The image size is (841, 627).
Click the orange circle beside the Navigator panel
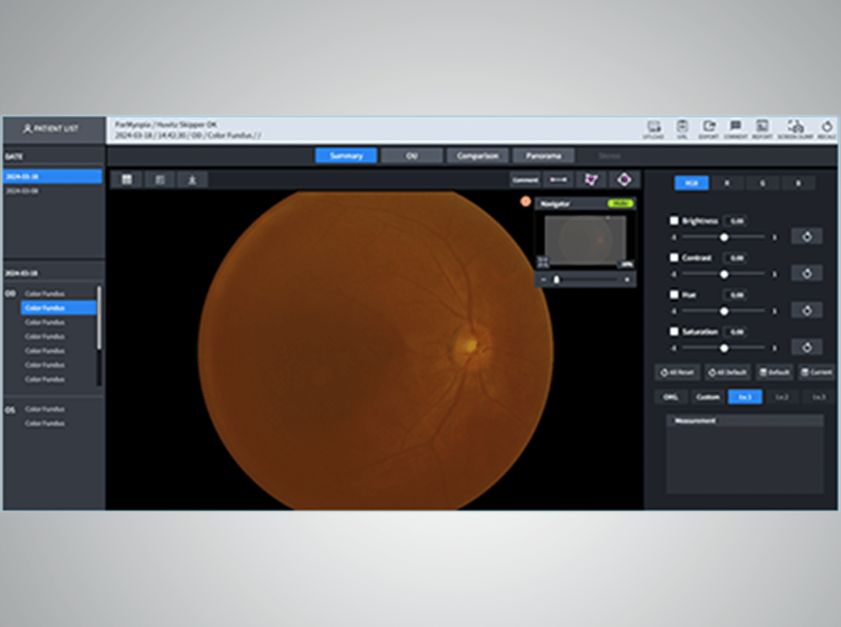pyautogui.click(x=525, y=201)
